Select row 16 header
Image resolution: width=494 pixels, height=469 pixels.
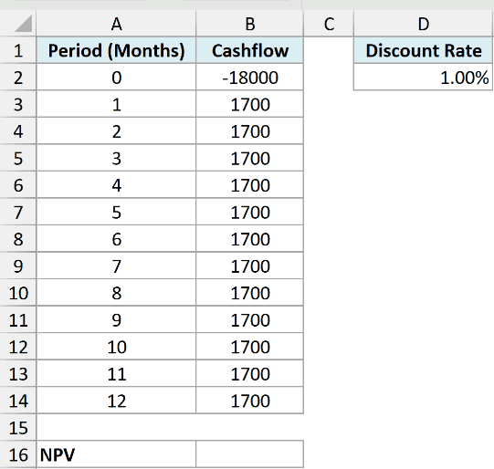[x=18, y=454]
